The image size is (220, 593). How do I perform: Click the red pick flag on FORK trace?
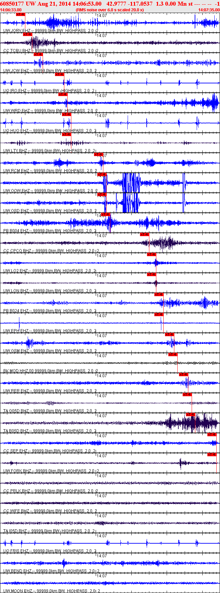tap(212, 455)
